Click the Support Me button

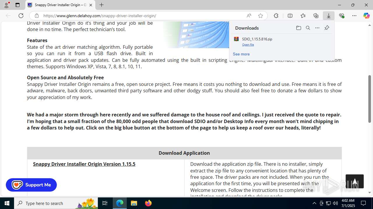31,185
